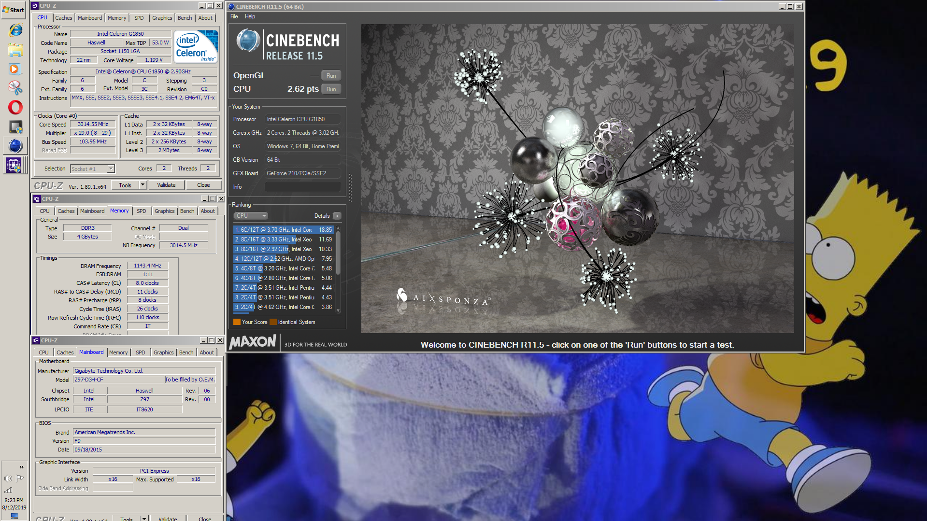
Task: Run the OpenGL benchmark
Action: point(331,75)
